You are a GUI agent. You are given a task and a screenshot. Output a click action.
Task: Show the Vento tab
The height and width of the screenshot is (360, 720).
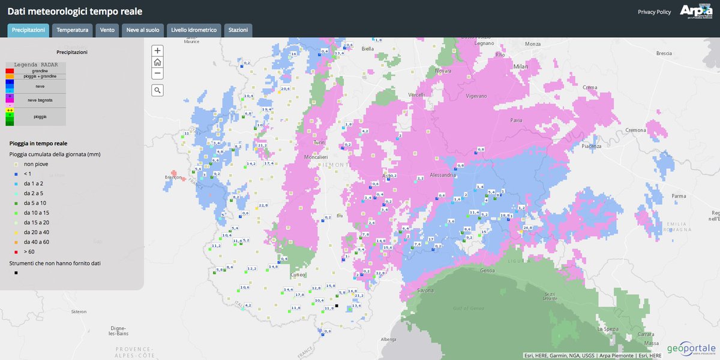107,30
